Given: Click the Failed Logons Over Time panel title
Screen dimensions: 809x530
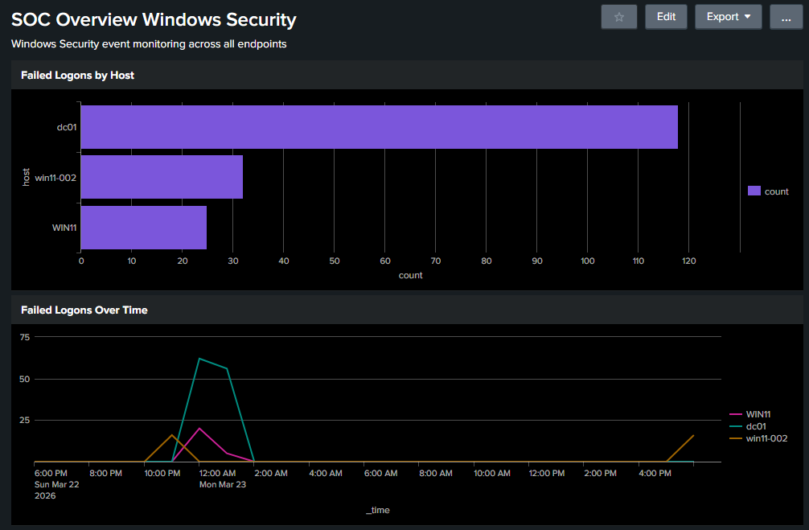Looking at the screenshot, I should (84, 310).
